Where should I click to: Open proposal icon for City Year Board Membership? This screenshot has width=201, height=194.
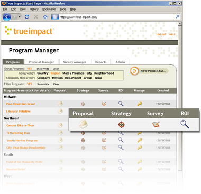click(x=60, y=147)
